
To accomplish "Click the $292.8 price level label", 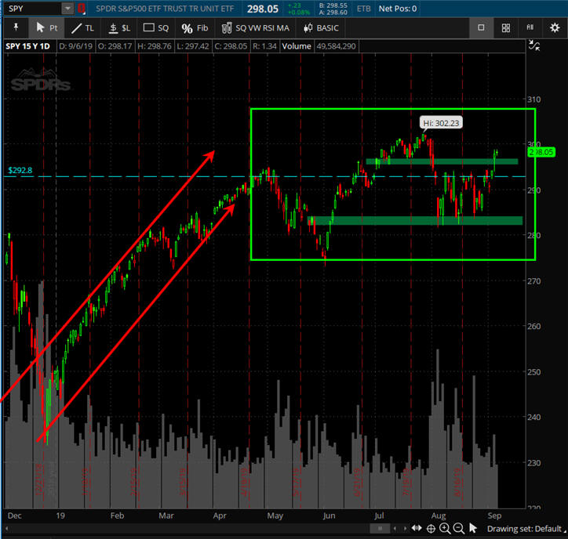I will pos(20,170).
